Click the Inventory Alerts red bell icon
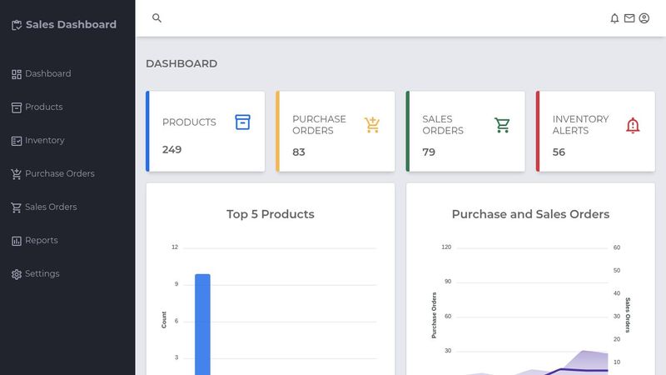The image size is (666, 375). pyautogui.click(x=633, y=125)
